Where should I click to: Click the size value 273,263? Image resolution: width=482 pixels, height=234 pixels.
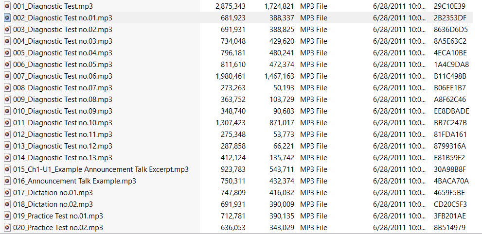click(233, 88)
